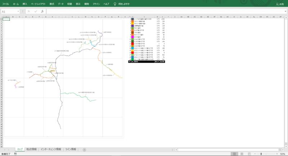Click vertical scrollbar up arrow

(x=286, y=17)
